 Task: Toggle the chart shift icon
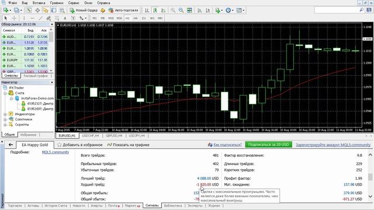pos(208,10)
